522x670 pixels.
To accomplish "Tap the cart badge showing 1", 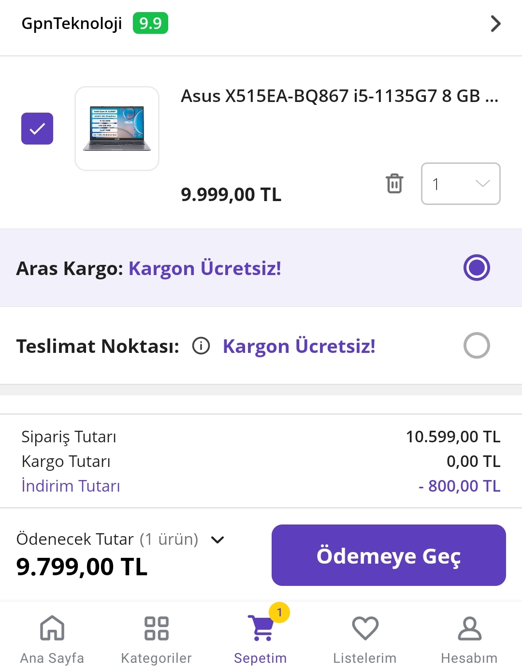I will point(279,612).
